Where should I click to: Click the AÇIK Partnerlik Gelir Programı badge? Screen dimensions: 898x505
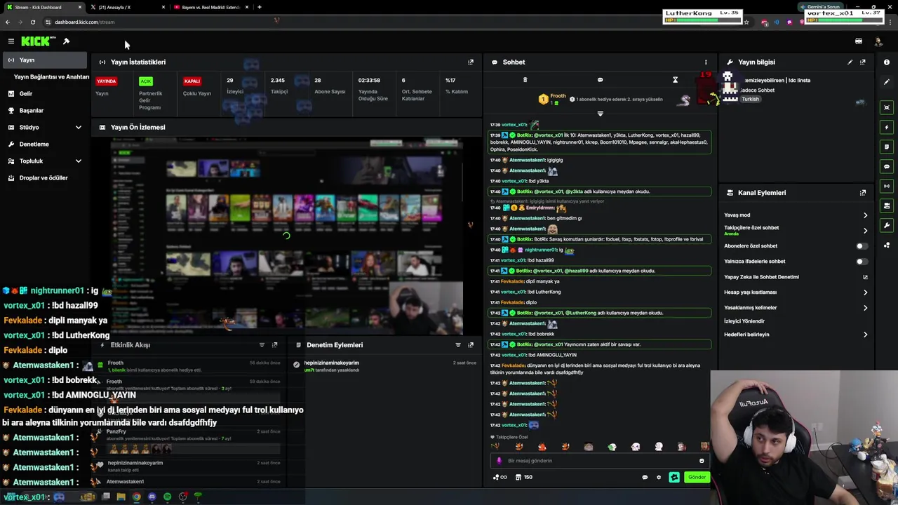145,81
